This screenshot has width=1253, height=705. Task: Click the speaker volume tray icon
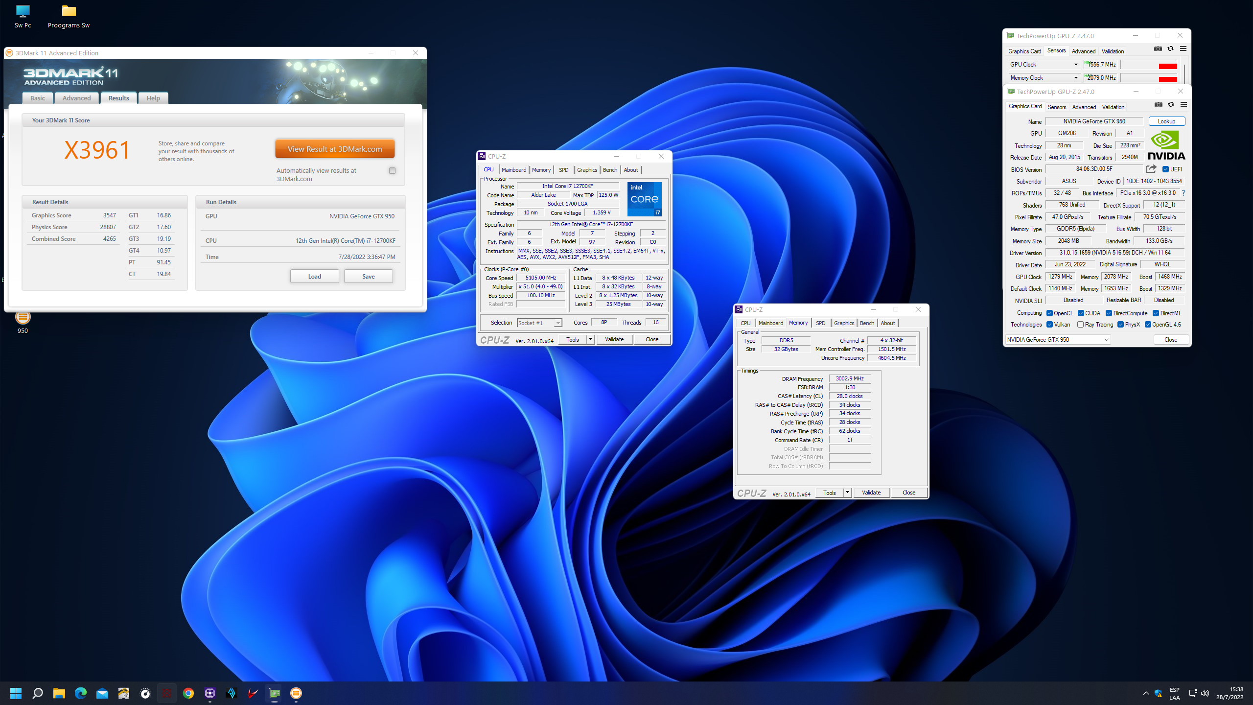point(1205,693)
